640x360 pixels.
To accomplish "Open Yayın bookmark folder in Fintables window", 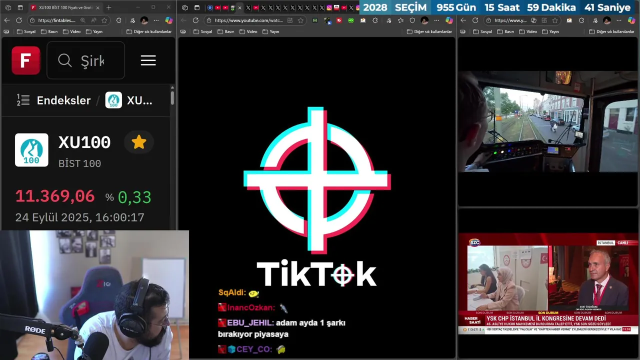I will click(94, 31).
